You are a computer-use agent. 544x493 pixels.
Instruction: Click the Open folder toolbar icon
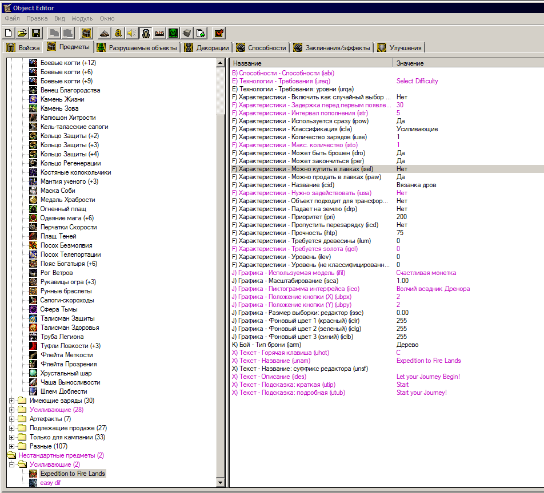tap(22, 33)
